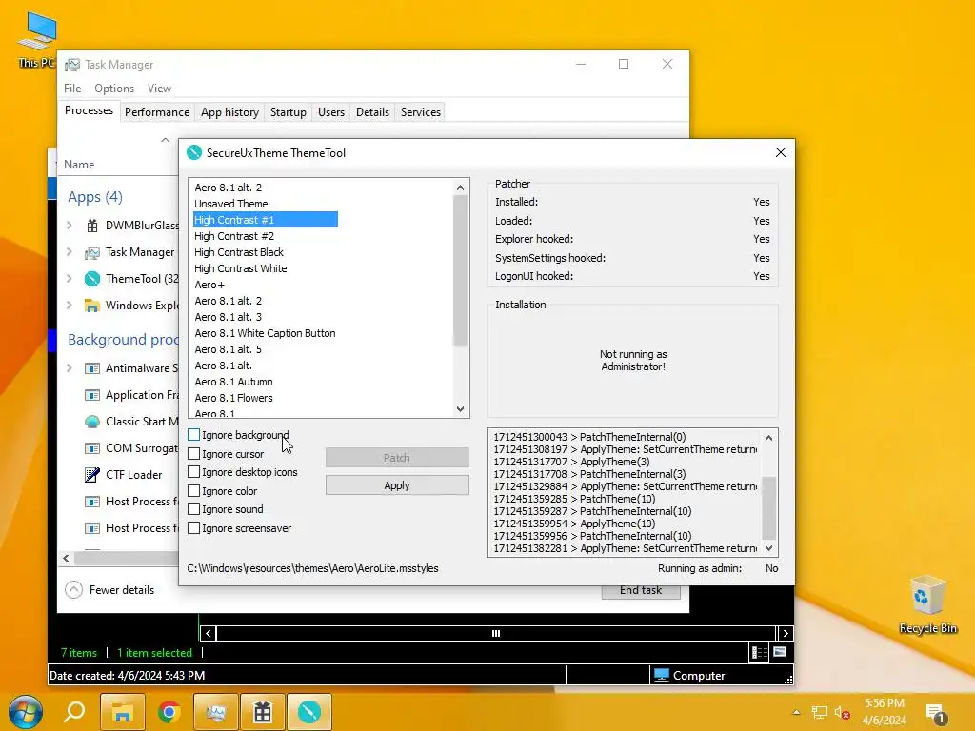The image size is (975, 731).
Task: Enable Ignore color checkbox
Action: coord(194,491)
